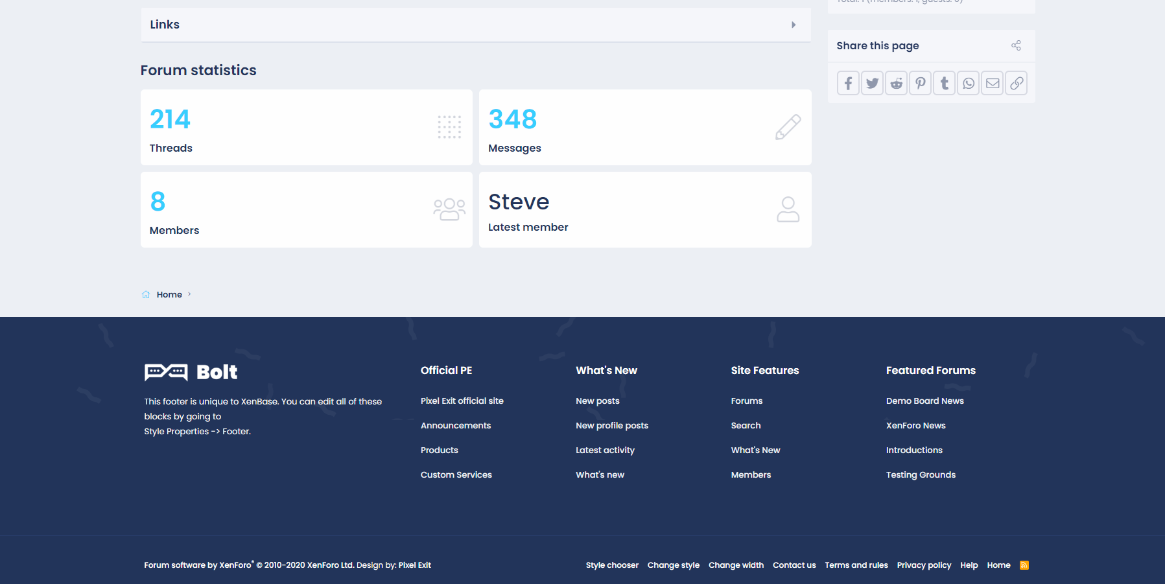1165x584 pixels.
Task: View New profile posts
Action: [x=611, y=426]
